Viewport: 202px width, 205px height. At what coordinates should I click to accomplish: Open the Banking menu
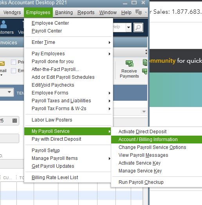pos(64,13)
